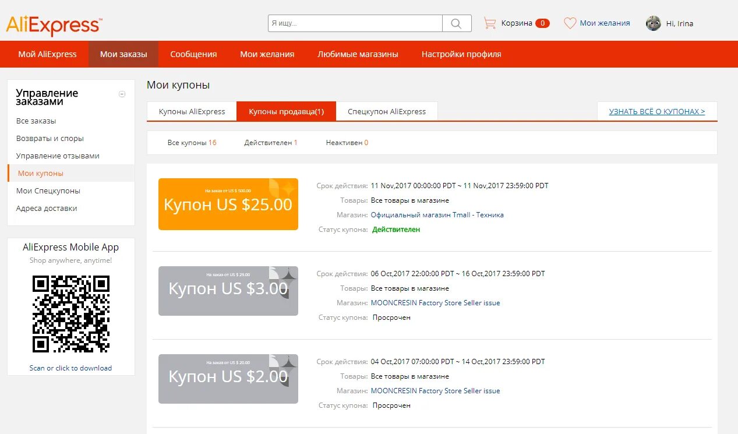The height and width of the screenshot is (434, 738).
Task: Open Возвраты и споры sidebar link
Action: point(50,139)
